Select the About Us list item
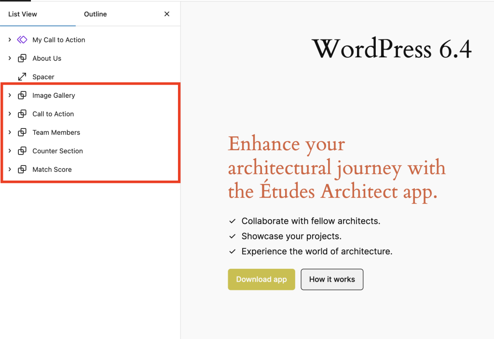 47,58
